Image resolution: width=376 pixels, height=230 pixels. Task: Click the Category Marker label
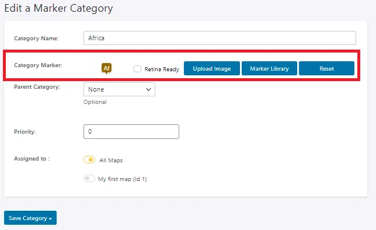coord(38,65)
